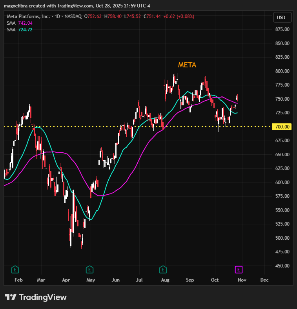The image size is (297, 309).
Task: Click the Aug label on time axis
Action: [x=165, y=280]
